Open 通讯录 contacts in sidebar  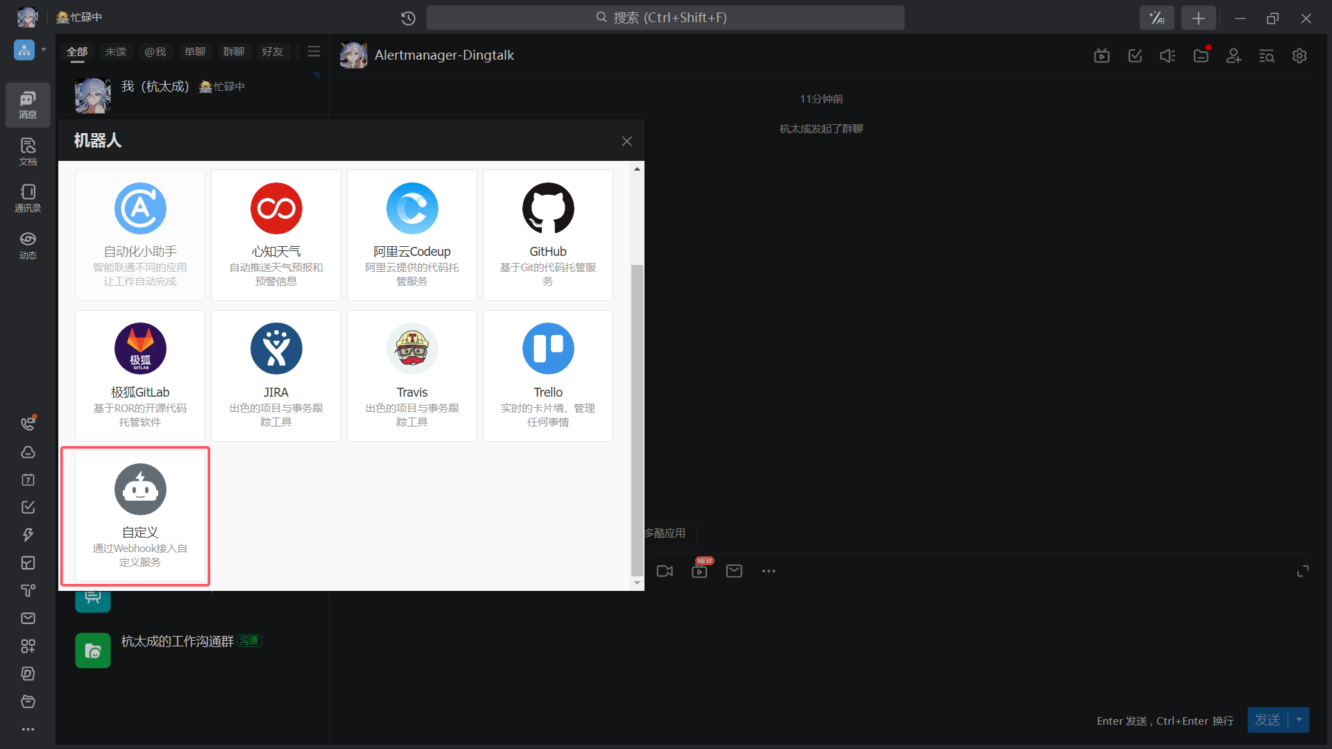click(28, 198)
